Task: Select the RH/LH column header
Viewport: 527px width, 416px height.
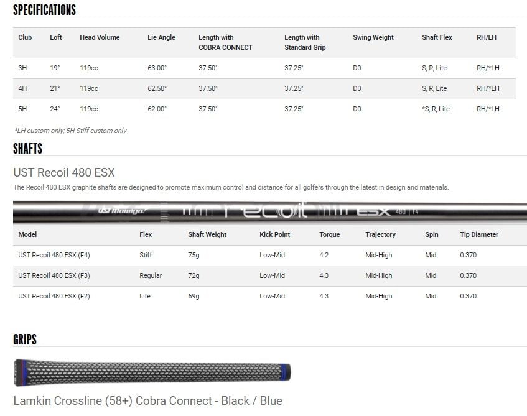Action: point(487,37)
